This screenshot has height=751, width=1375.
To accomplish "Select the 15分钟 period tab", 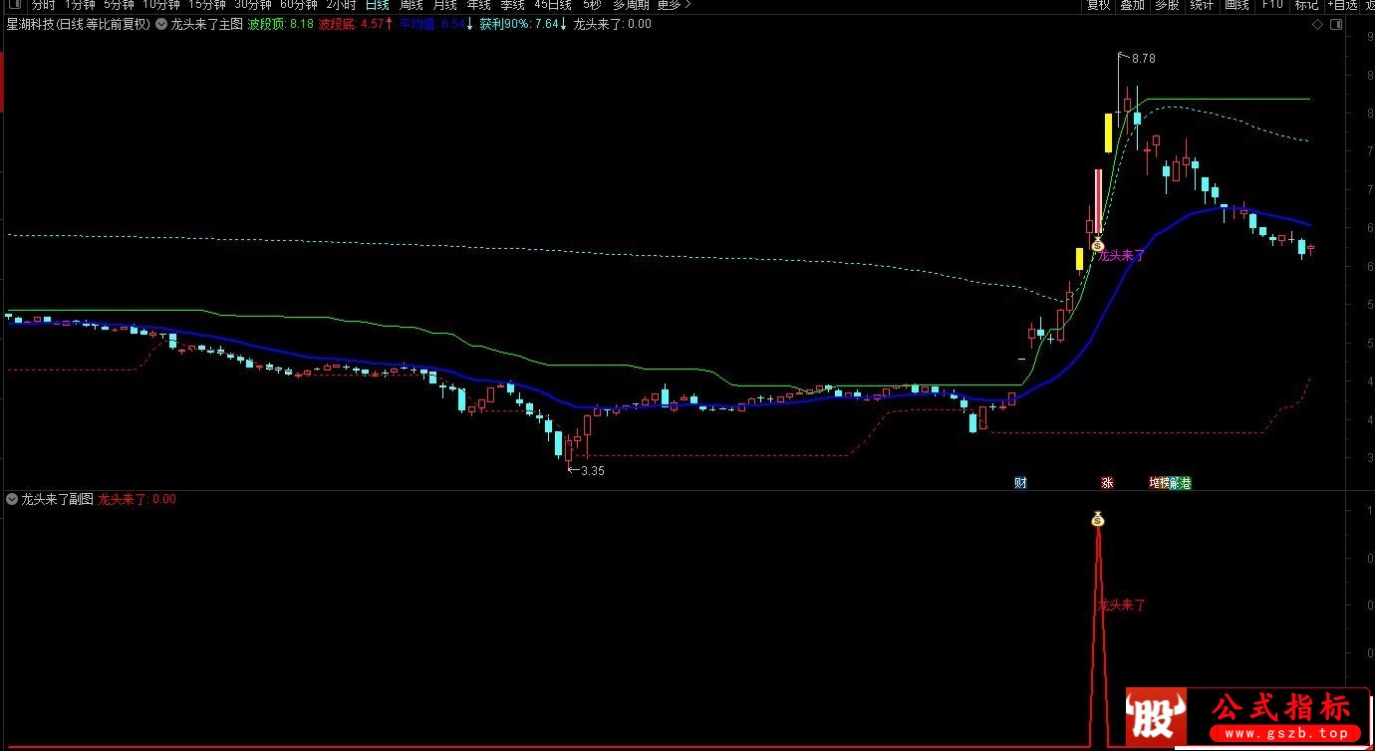I will 206,5.
